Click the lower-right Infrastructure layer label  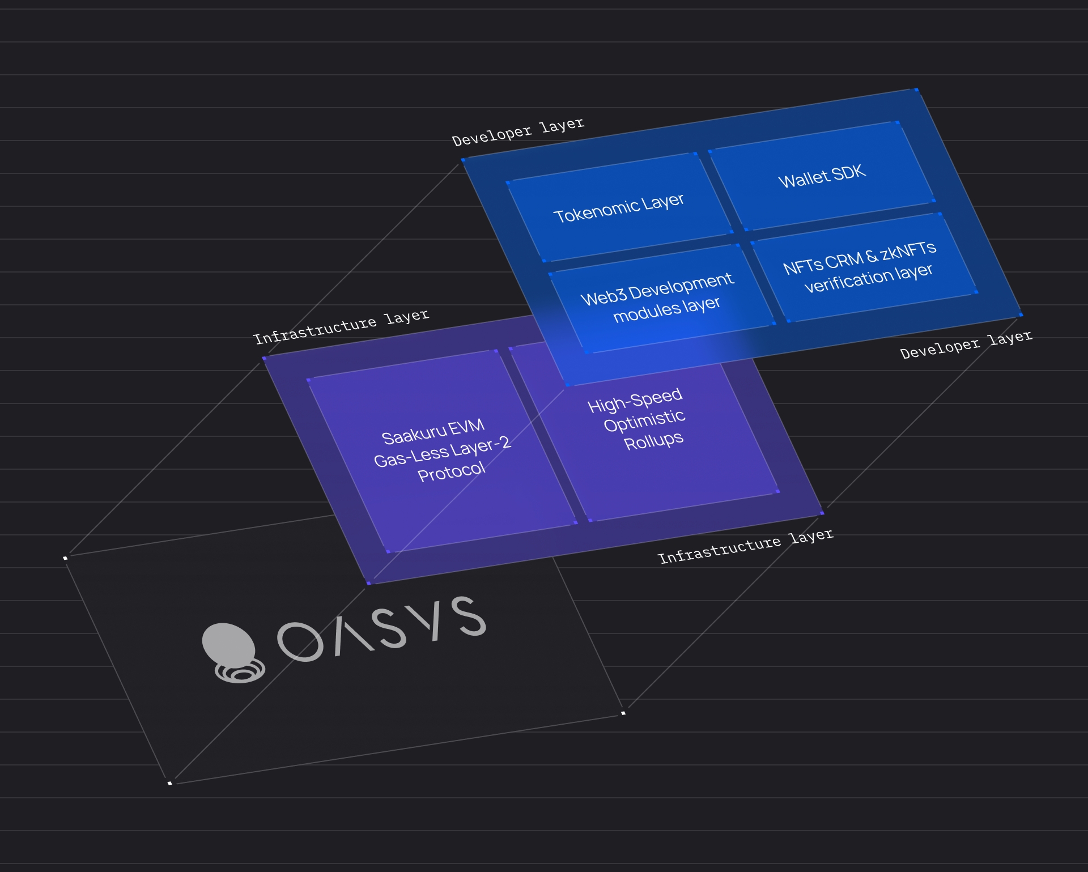point(745,546)
